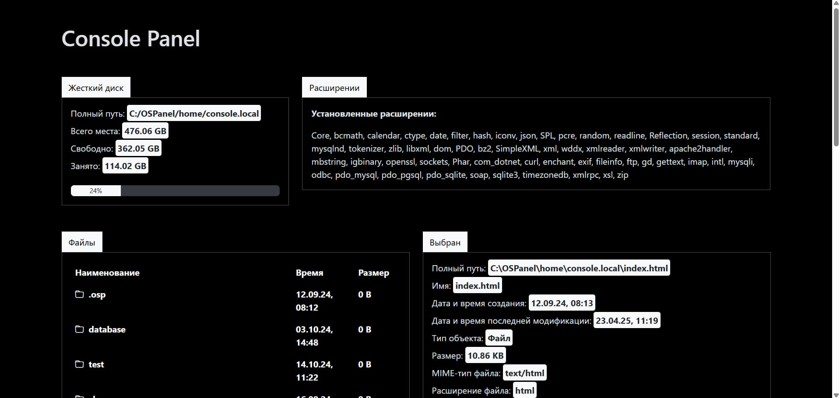Open the .osp folder name
The width and height of the screenshot is (840, 398).
[x=97, y=295]
